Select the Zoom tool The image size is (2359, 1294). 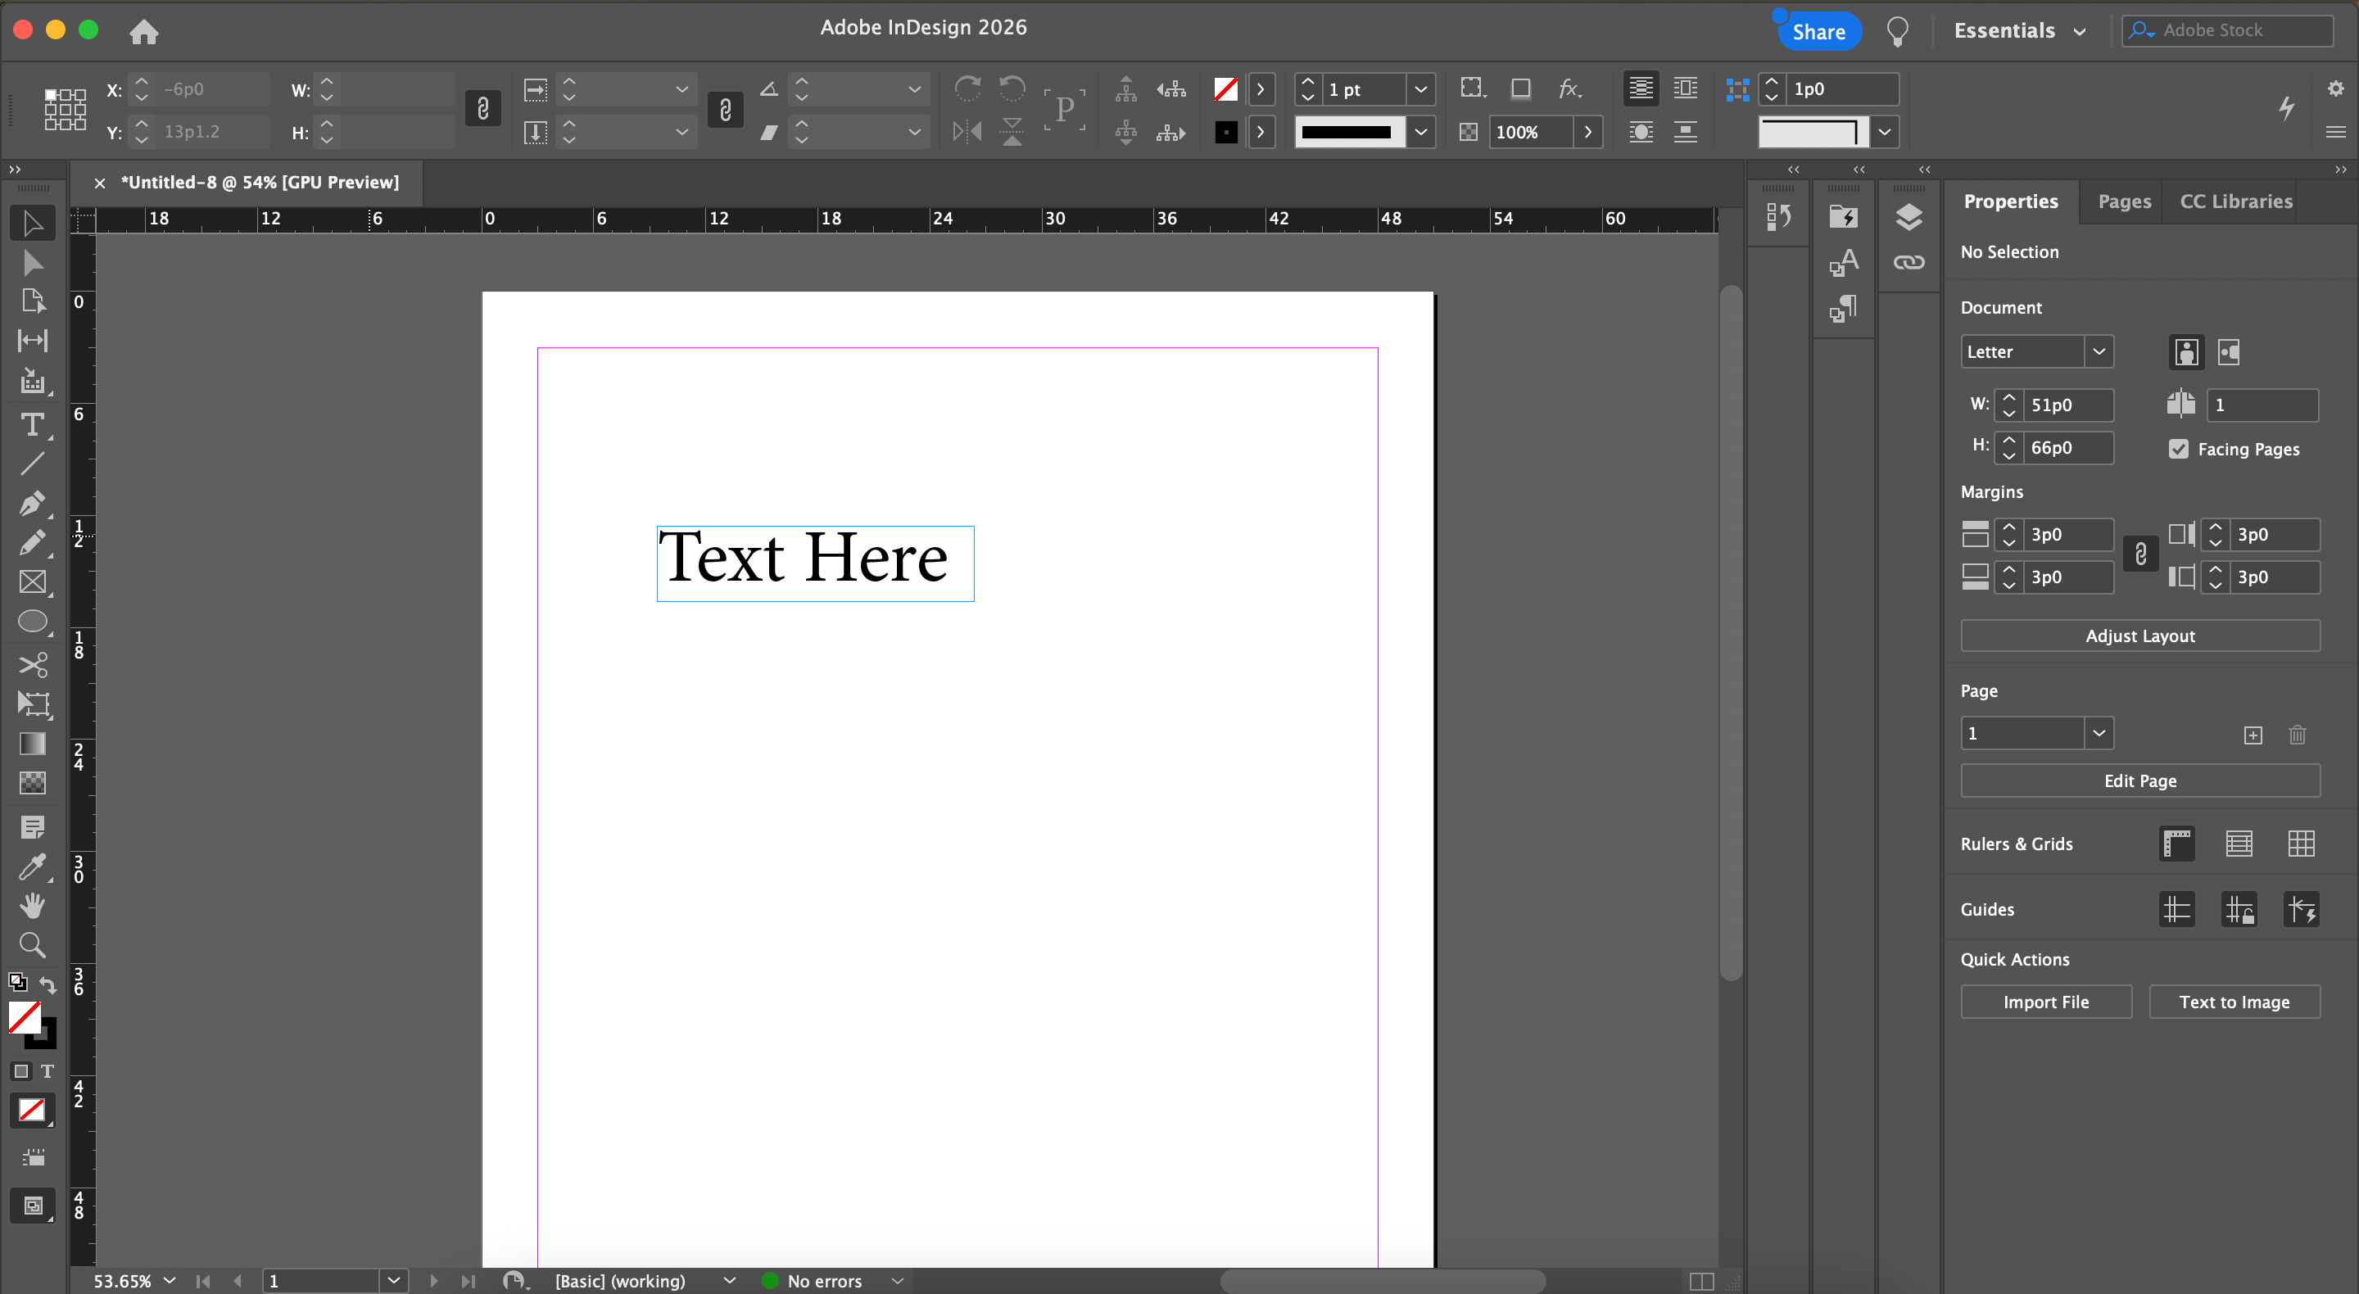(32, 945)
